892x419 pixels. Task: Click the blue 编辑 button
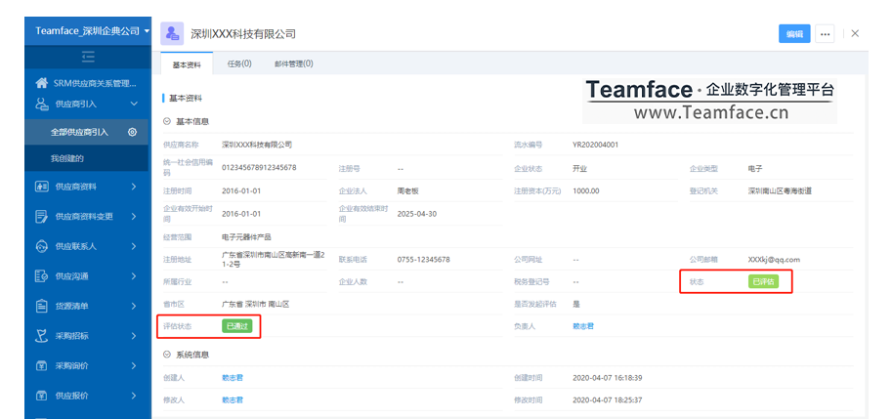click(x=794, y=33)
